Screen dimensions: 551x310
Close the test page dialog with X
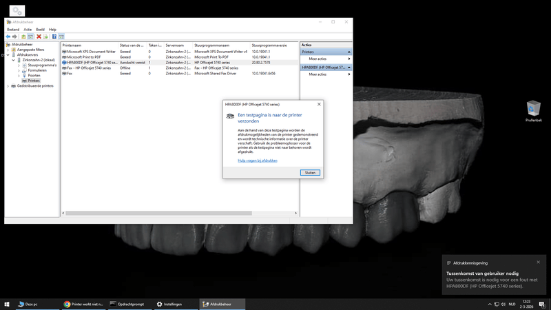tap(319, 105)
